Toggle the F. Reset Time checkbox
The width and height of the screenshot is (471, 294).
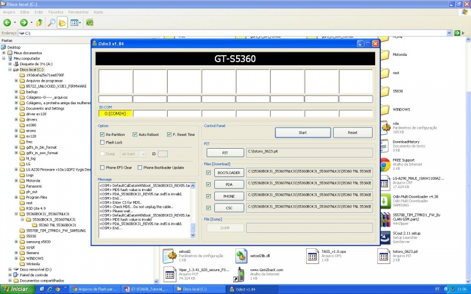coord(169,135)
